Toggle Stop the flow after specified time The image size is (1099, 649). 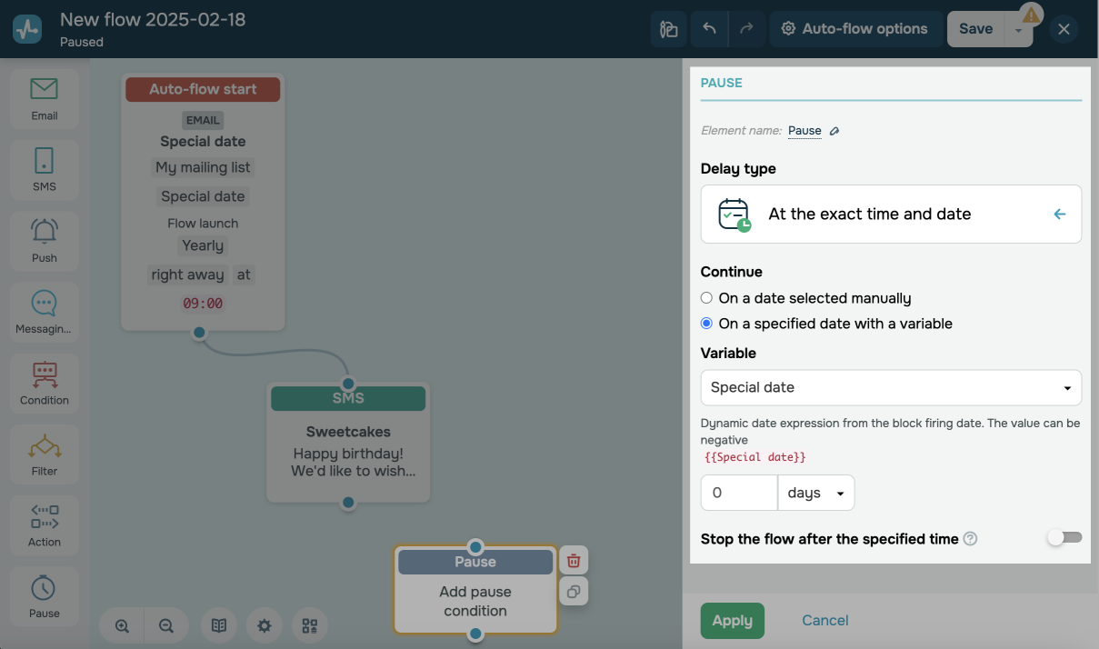pos(1064,538)
